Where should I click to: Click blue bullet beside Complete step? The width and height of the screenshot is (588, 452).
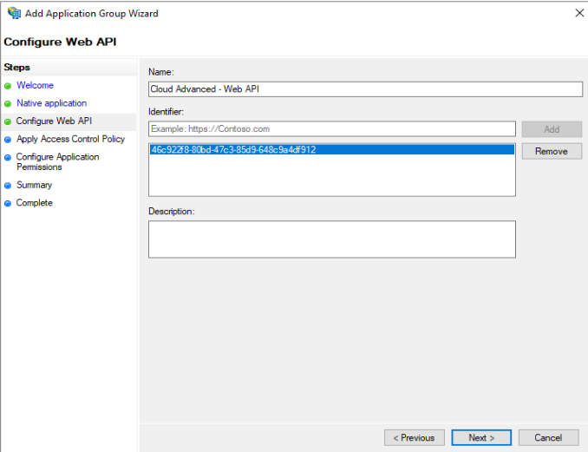(8, 204)
